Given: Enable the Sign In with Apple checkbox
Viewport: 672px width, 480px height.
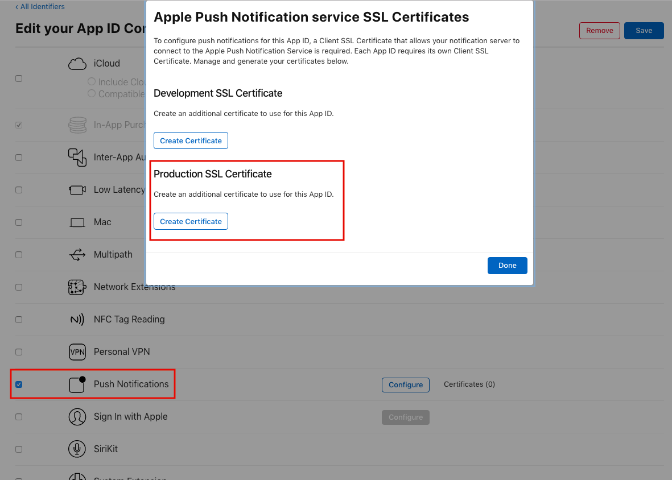Looking at the screenshot, I should click(x=19, y=417).
